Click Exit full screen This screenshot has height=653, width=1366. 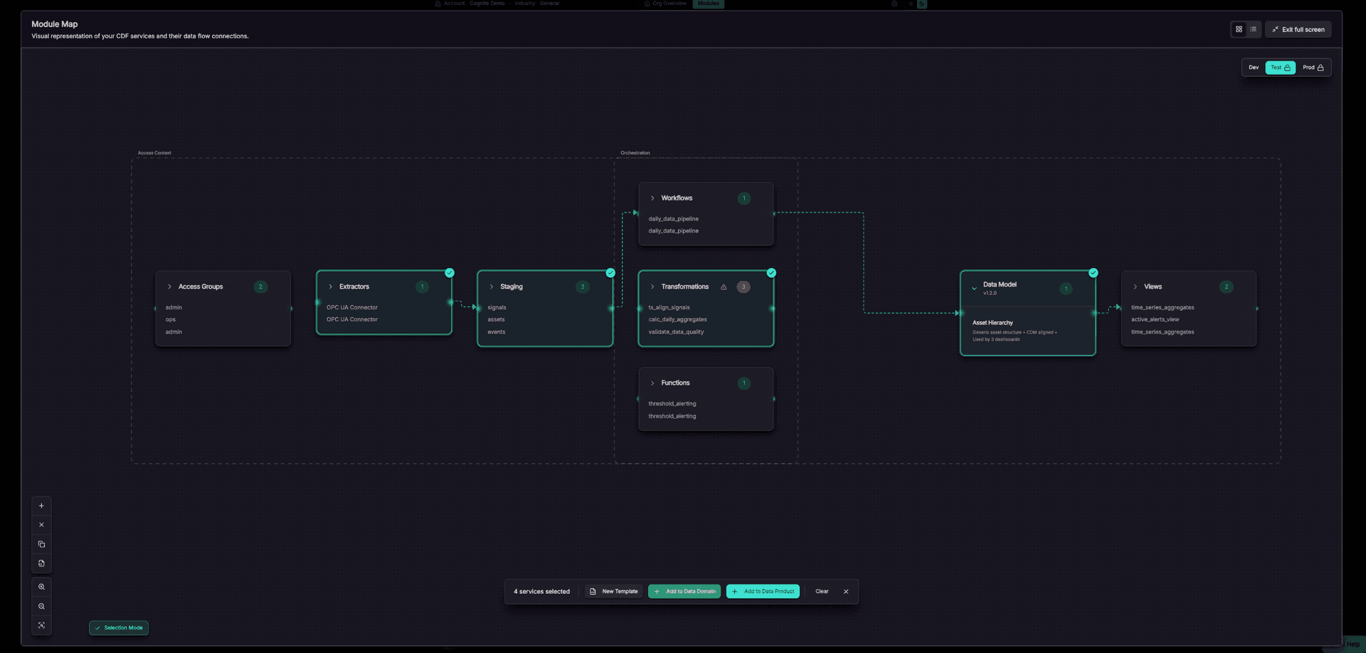click(1298, 29)
